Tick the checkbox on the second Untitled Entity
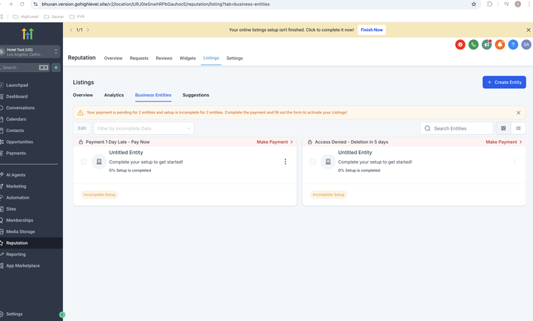Image resolution: width=533 pixels, height=321 pixels. point(313,162)
